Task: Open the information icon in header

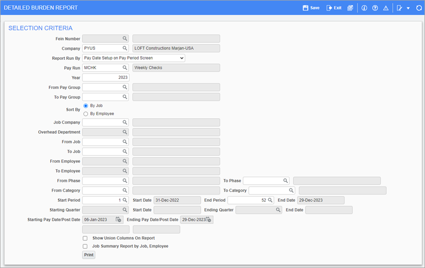Action: point(364,8)
